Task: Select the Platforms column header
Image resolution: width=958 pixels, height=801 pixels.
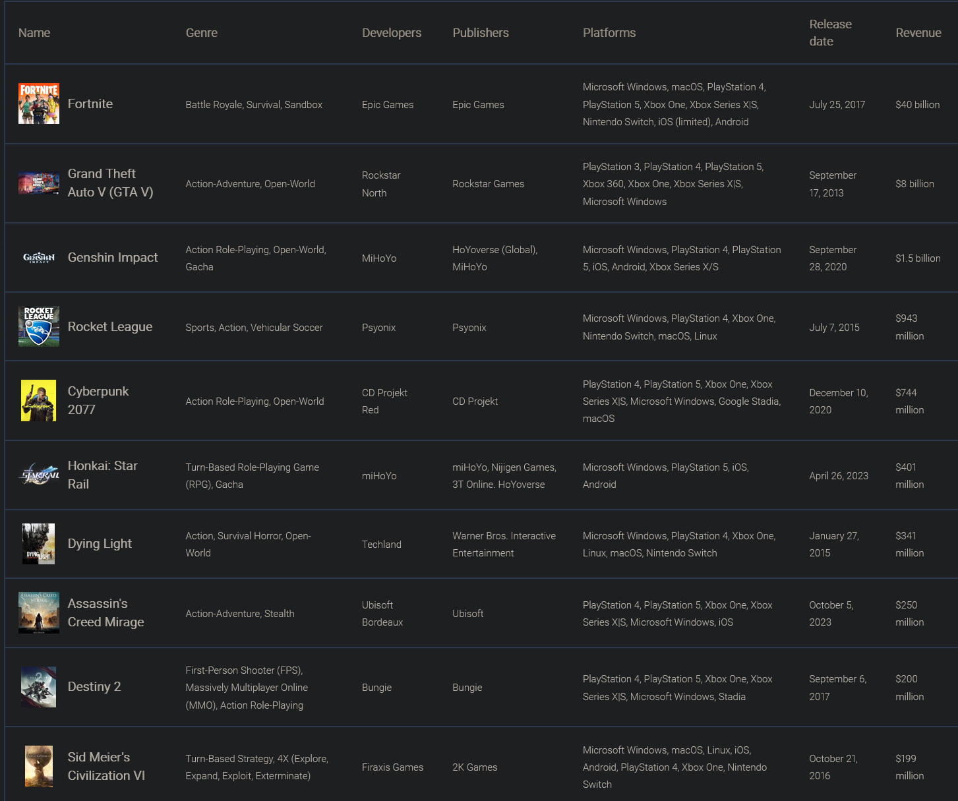Action: [x=609, y=33]
